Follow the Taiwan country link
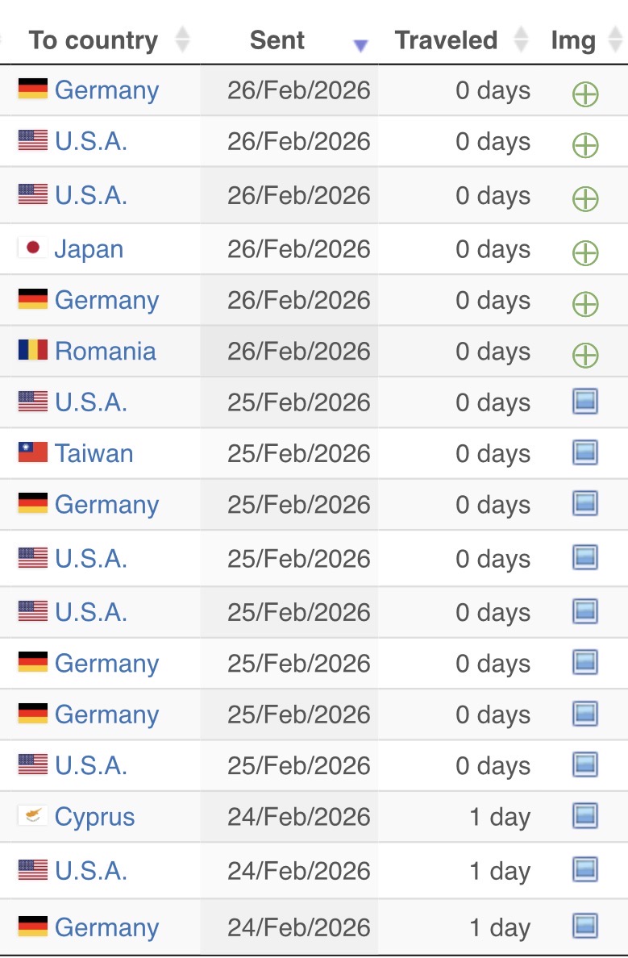Viewport: 628px width, 958px height. [x=94, y=453]
